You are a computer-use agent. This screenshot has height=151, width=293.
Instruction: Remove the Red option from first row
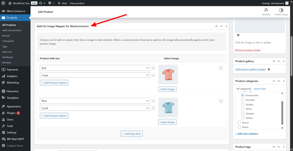pos(153,68)
